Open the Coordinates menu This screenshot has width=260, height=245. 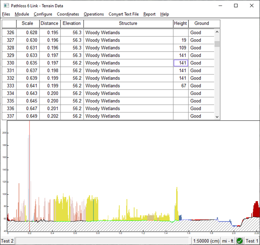point(68,14)
